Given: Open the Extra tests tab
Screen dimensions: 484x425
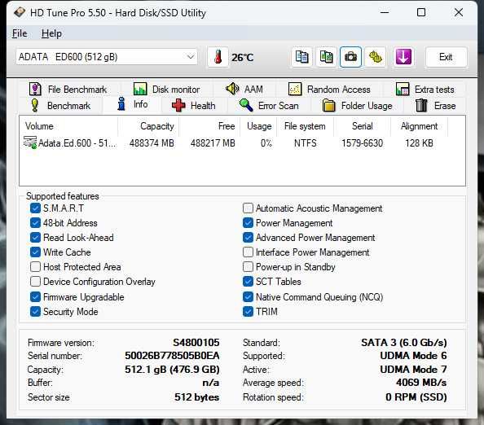Looking at the screenshot, I should click(425, 89).
